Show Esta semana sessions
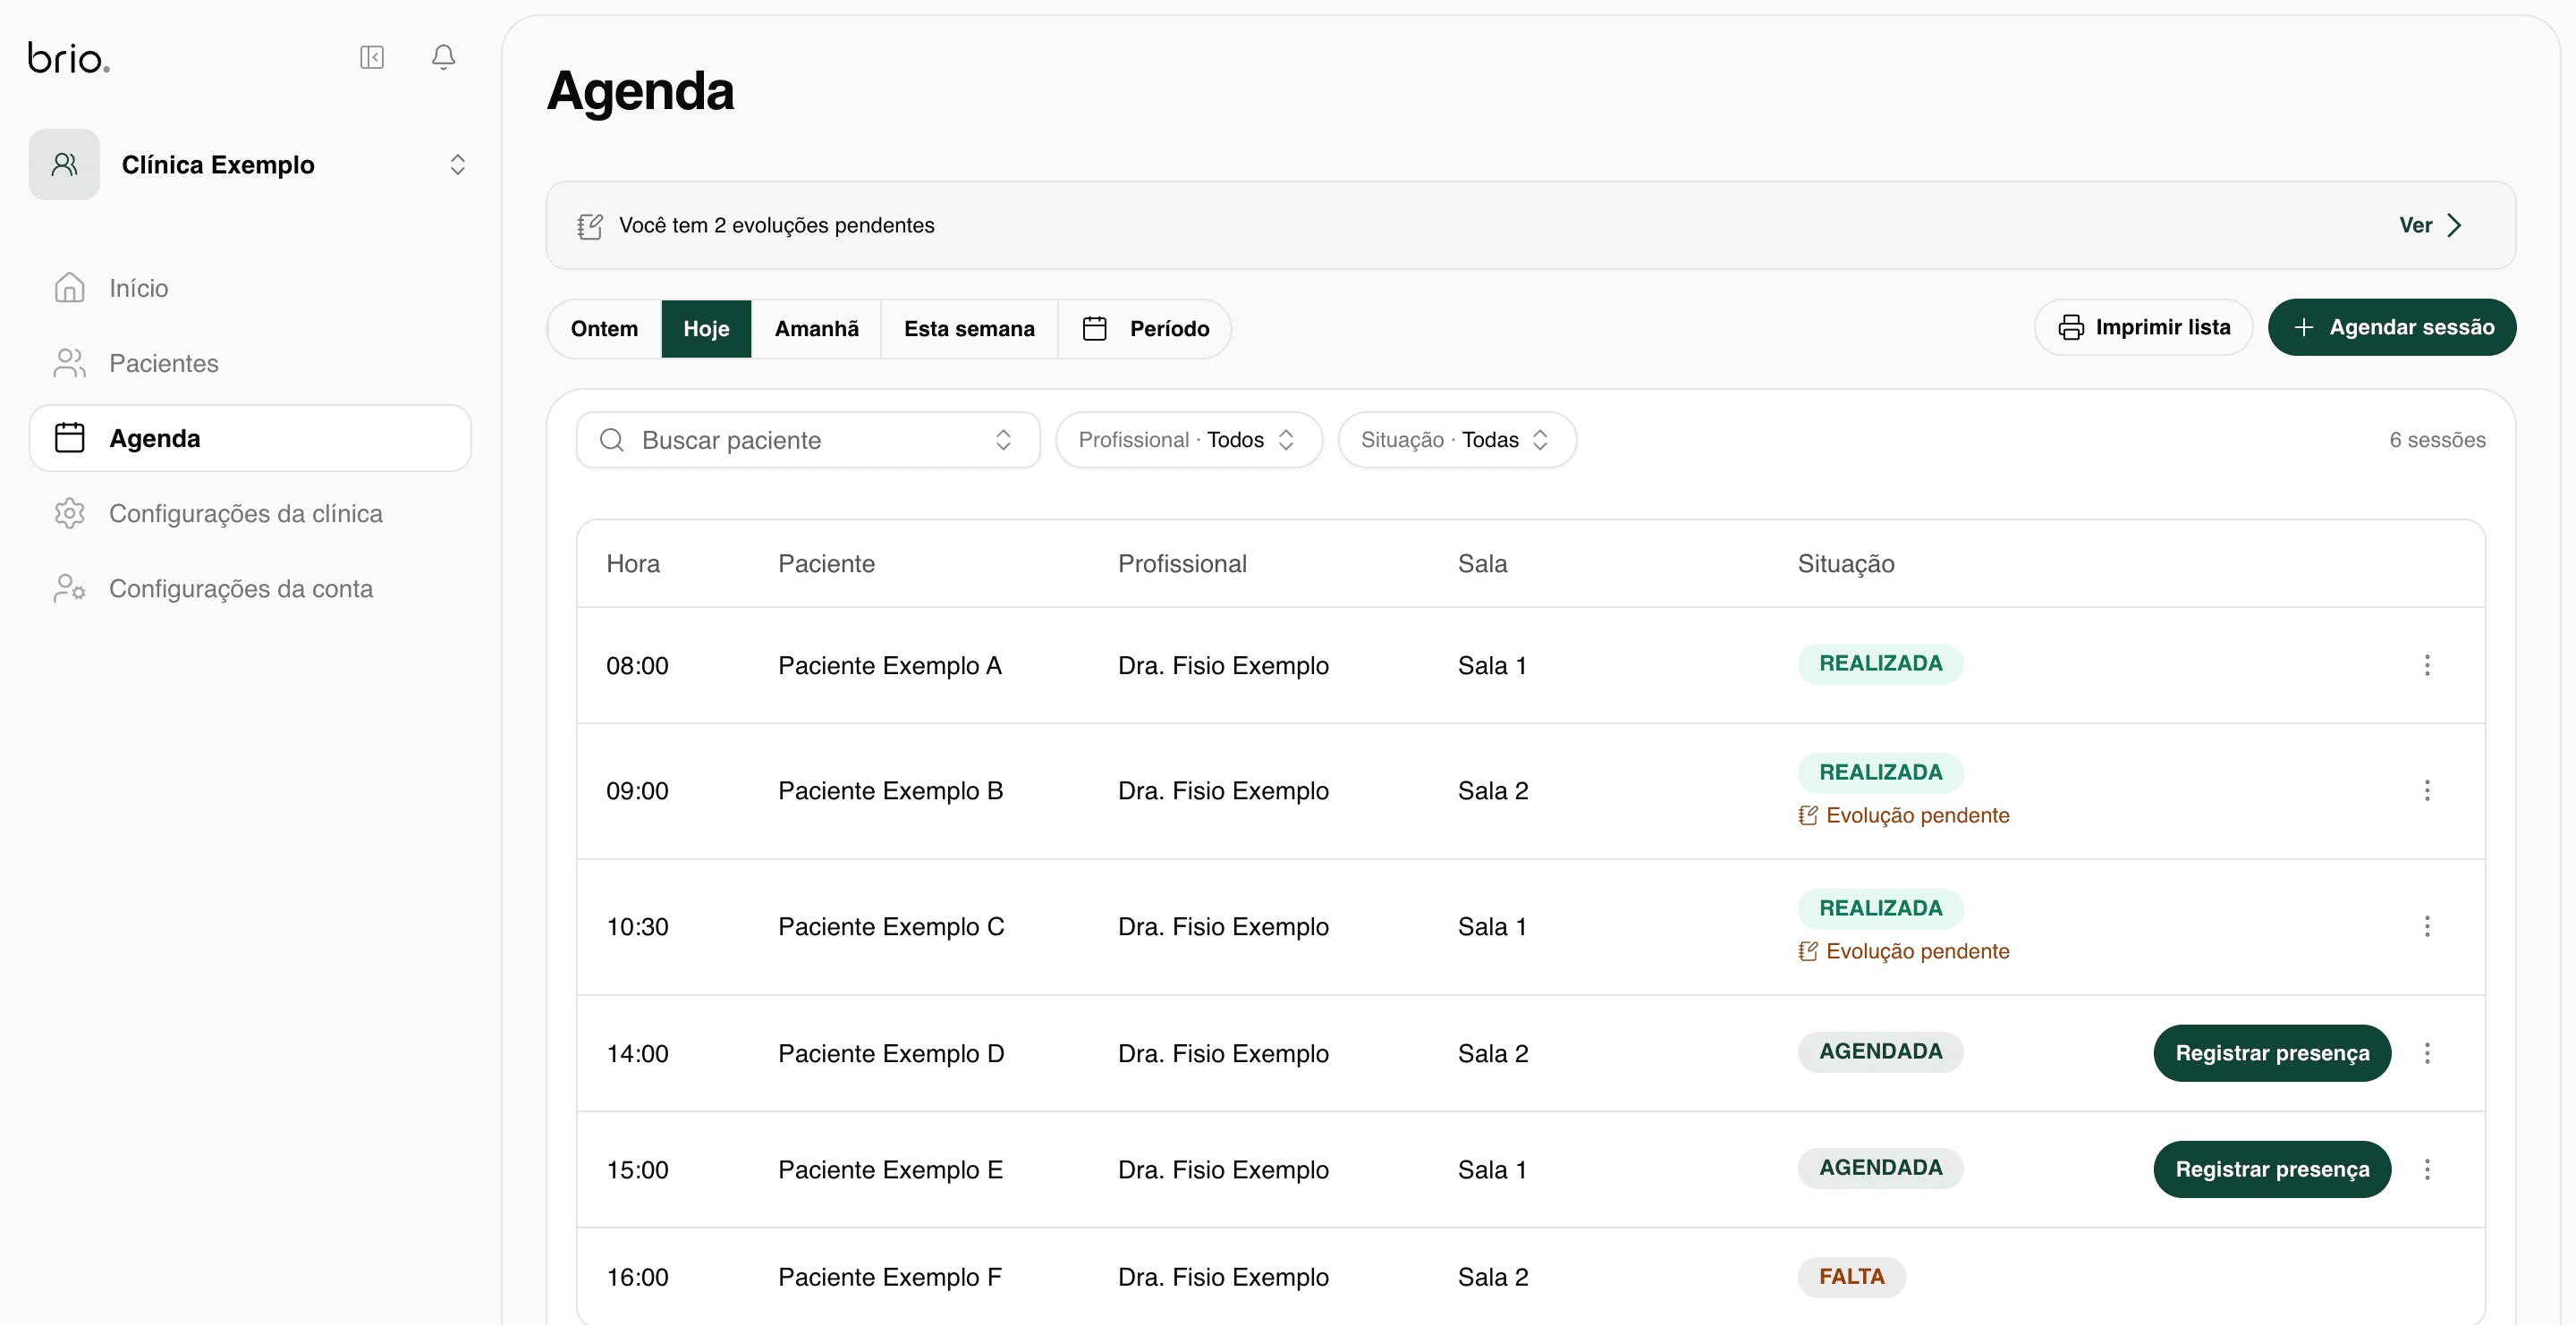The height and width of the screenshot is (1325, 2576). 969,329
